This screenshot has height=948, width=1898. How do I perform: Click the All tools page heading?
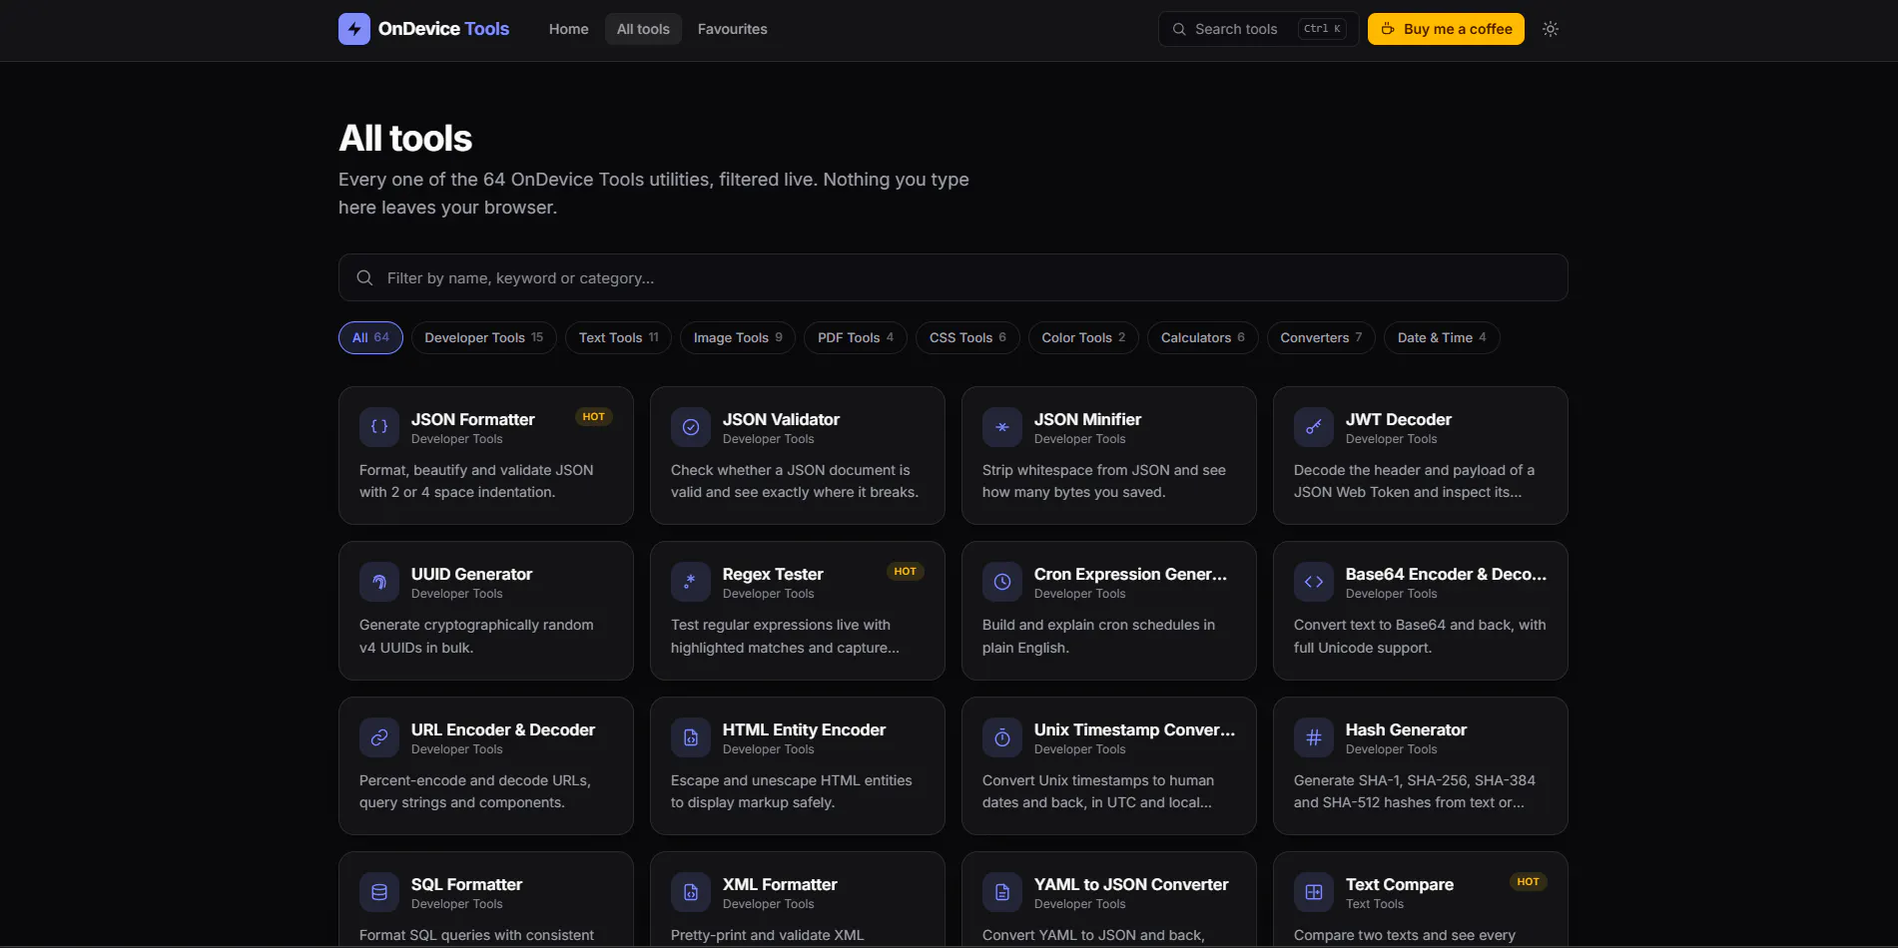405,138
